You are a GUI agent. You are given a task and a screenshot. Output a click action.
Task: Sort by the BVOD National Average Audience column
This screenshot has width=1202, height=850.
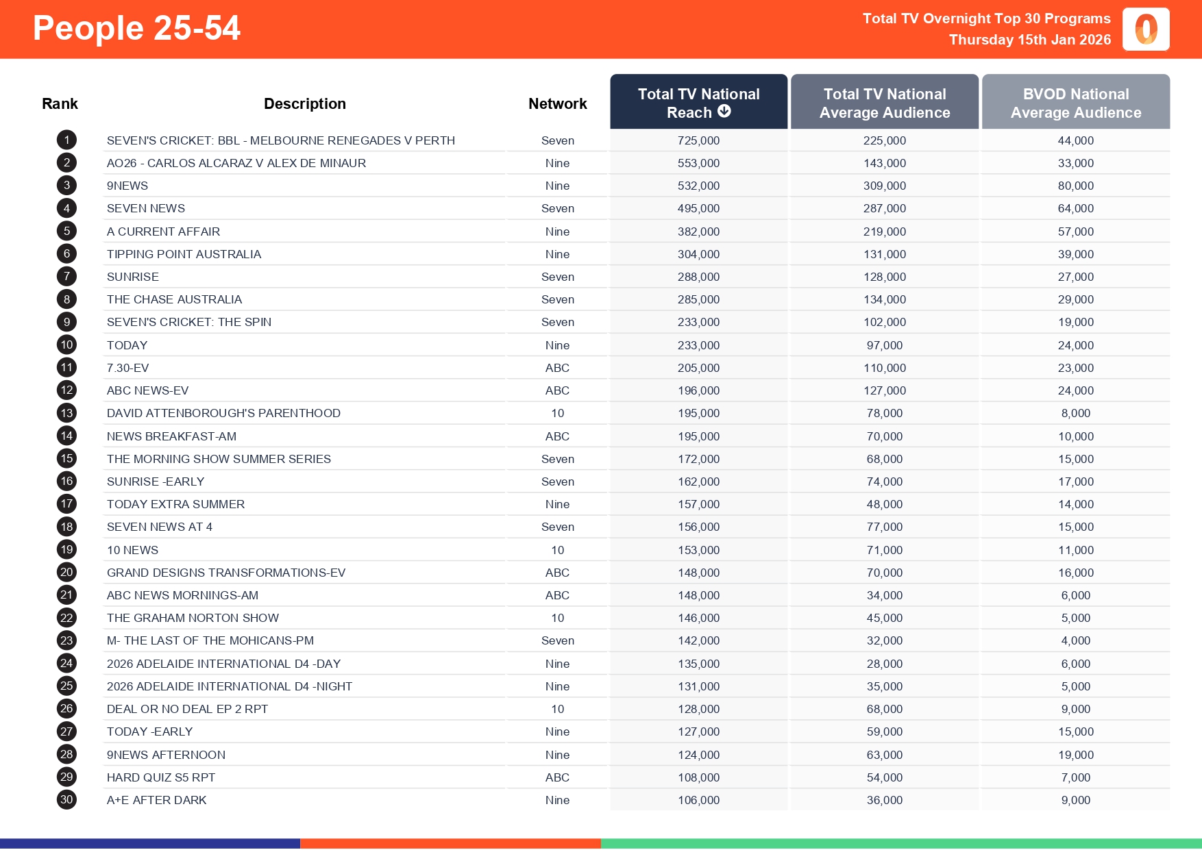pyautogui.click(x=1076, y=101)
